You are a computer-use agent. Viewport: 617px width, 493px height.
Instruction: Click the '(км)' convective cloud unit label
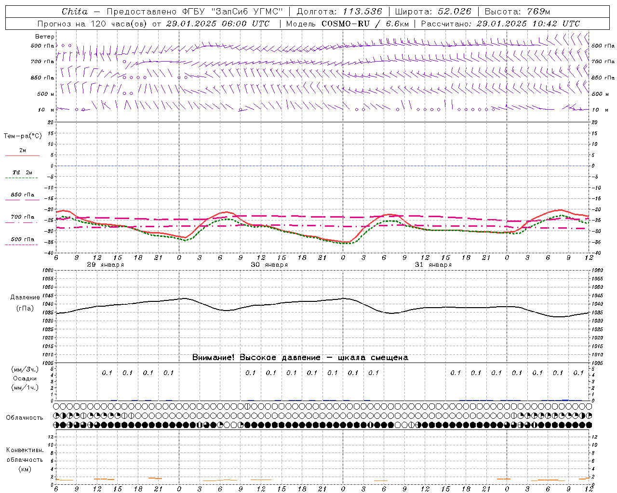click(25, 469)
